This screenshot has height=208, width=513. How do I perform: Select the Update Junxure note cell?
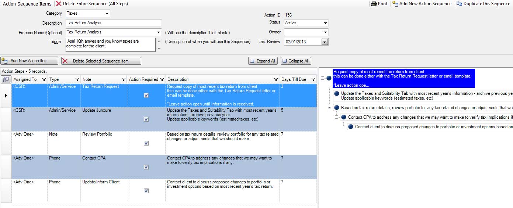[x=104, y=119]
